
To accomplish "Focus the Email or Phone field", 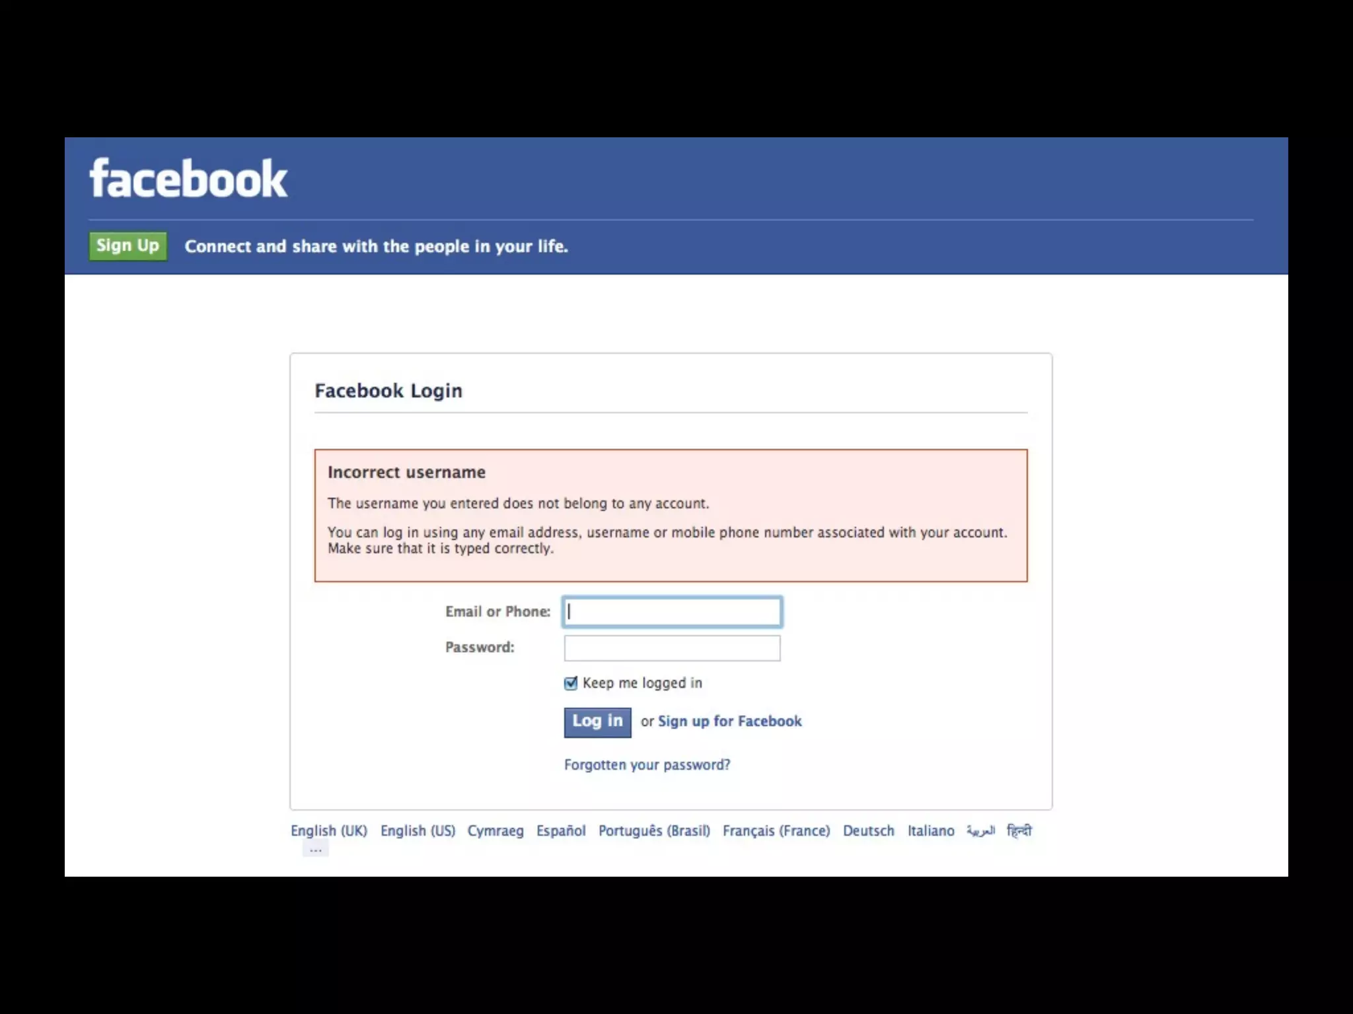I will 672,612.
